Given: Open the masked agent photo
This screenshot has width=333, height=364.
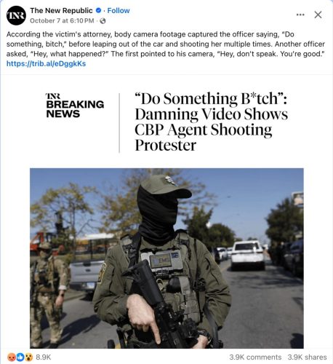Looking at the screenshot, I should point(166,258).
